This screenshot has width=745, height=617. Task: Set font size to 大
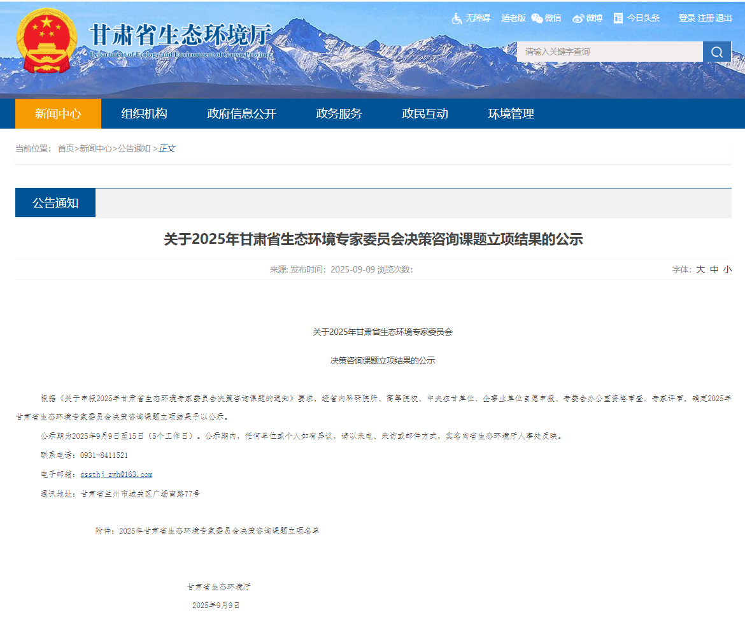pos(700,270)
